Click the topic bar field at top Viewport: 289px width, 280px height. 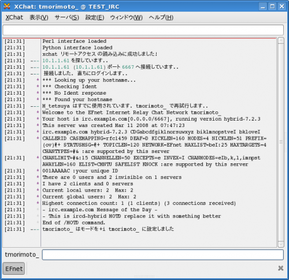click(x=143, y=30)
